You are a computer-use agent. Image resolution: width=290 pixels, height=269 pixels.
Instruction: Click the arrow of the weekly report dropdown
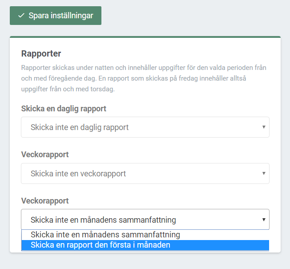(264, 173)
